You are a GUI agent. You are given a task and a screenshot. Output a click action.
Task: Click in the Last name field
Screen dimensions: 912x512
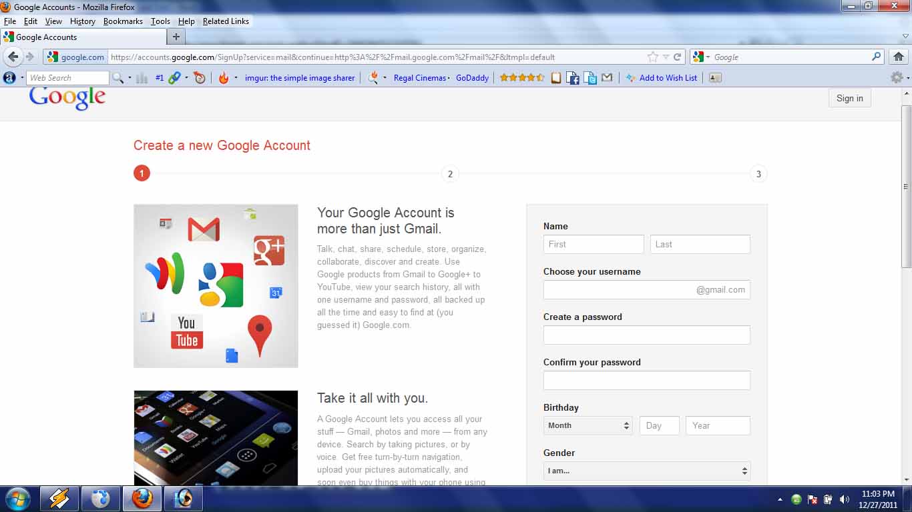[700, 244]
